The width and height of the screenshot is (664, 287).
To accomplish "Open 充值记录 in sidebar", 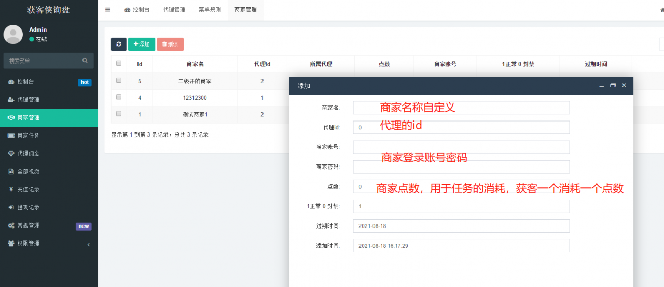I will click(28, 190).
